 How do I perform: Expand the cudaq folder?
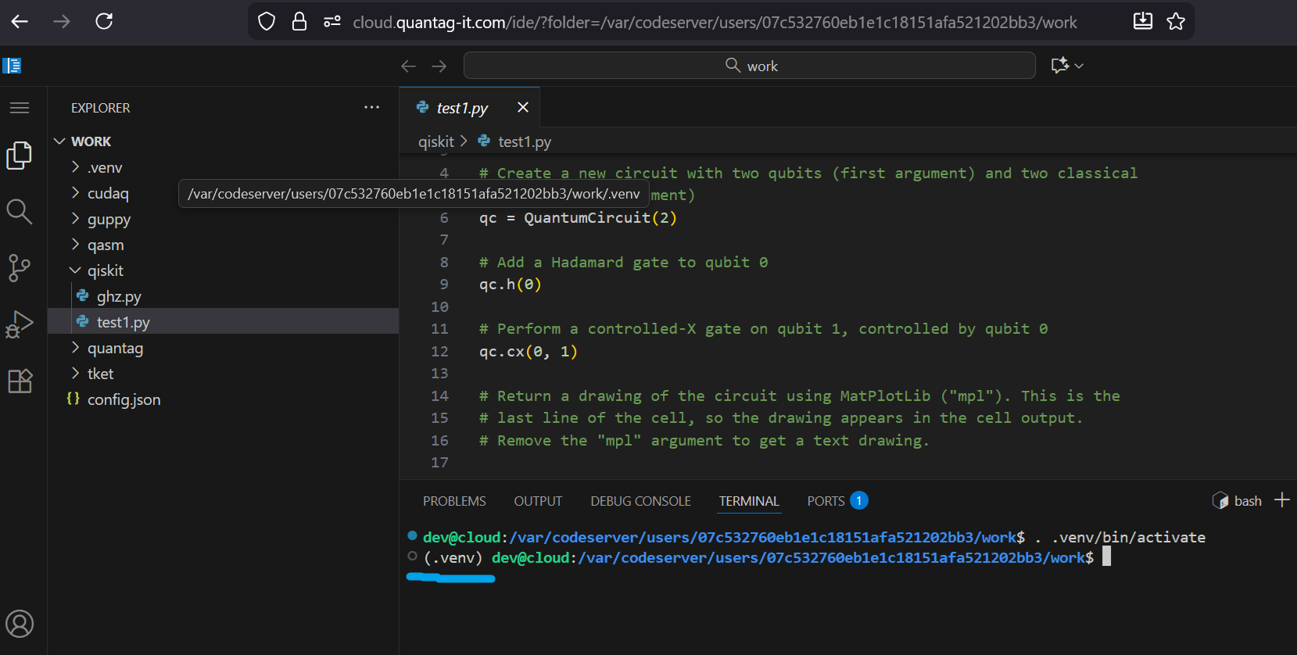pyautogui.click(x=108, y=193)
